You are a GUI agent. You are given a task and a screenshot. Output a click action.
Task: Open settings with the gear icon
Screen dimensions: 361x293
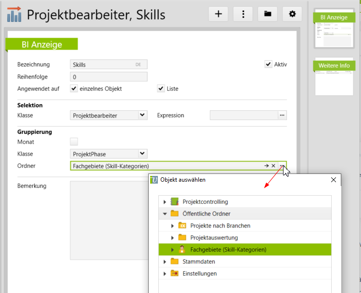click(x=292, y=14)
